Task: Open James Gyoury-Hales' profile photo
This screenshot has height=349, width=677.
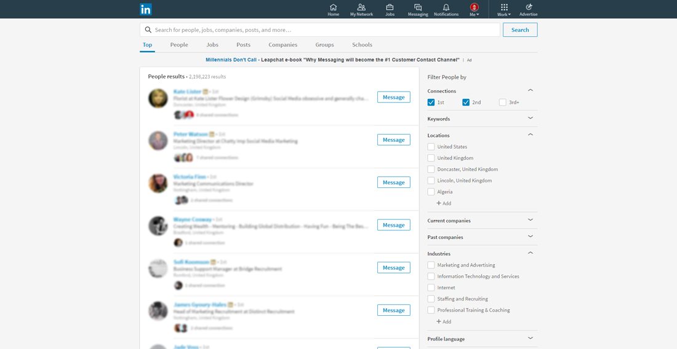Action: click(x=158, y=311)
